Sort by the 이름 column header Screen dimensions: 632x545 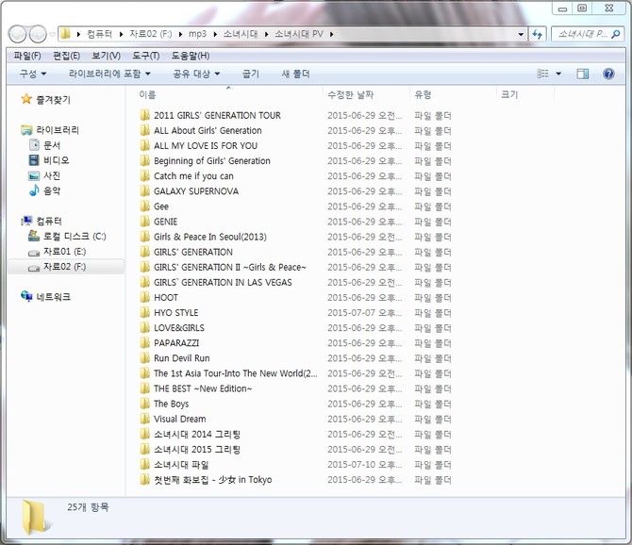tap(147, 94)
